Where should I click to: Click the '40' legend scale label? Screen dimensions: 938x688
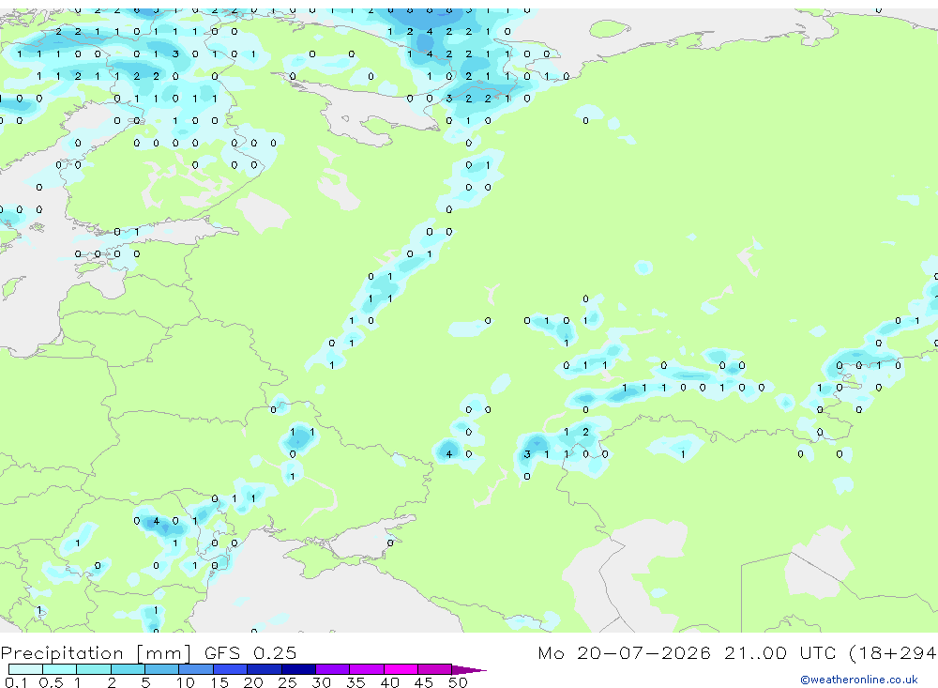(389, 682)
